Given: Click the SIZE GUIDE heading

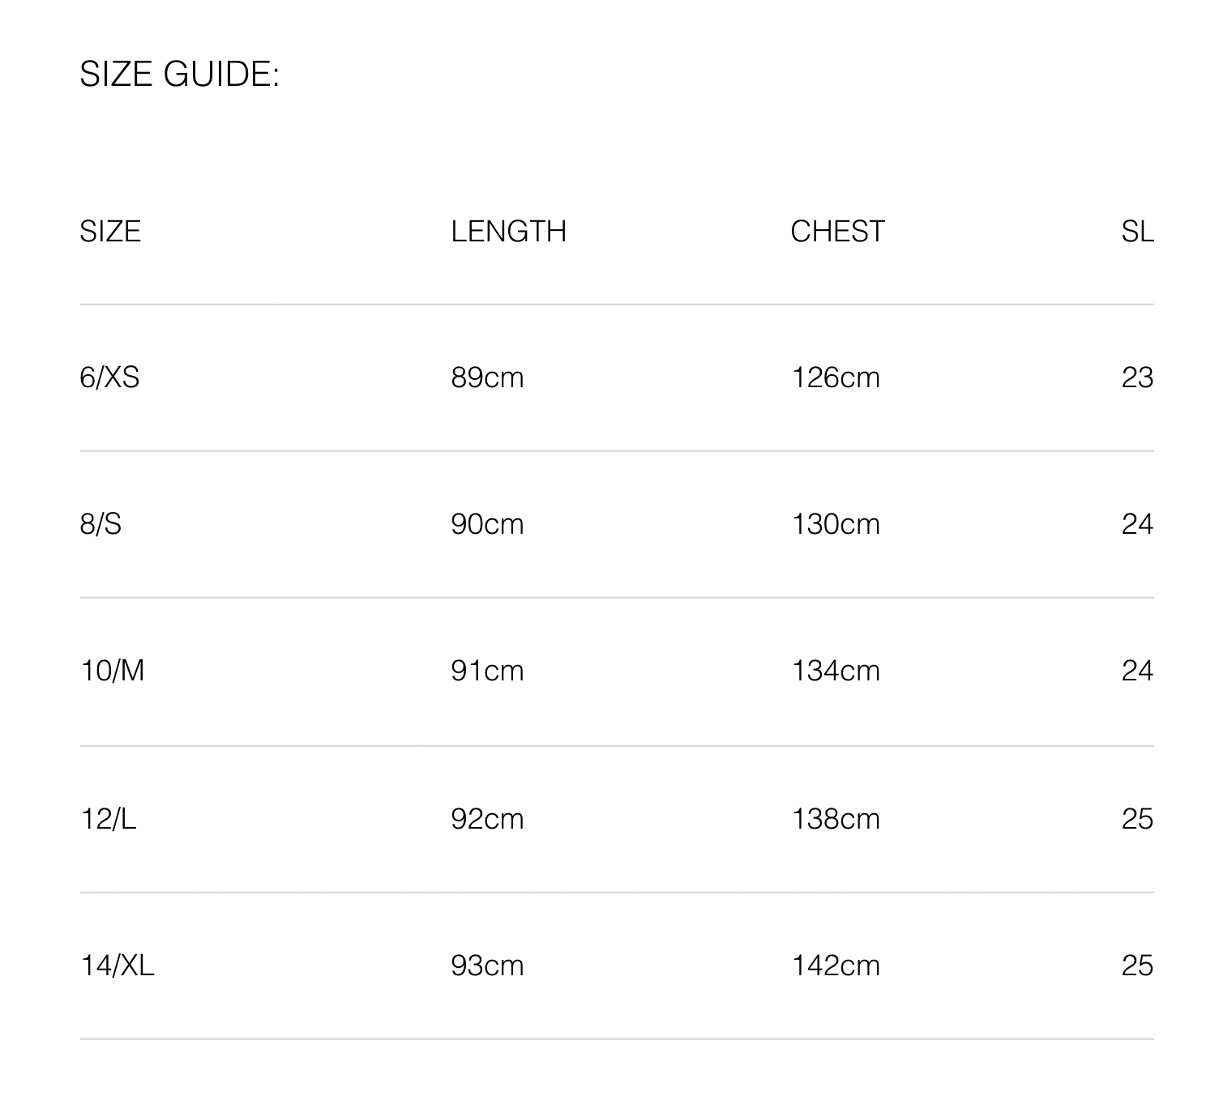Looking at the screenshot, I should [x=179, y=75].
